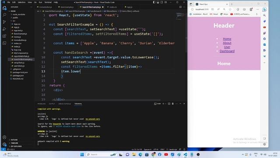Open README.md in the explorer

[x=18, y=79]
